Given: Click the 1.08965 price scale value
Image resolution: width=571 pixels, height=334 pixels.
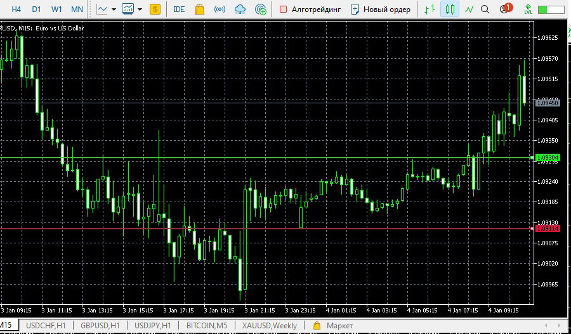Looking at the screenshot, I should [548, 283].
